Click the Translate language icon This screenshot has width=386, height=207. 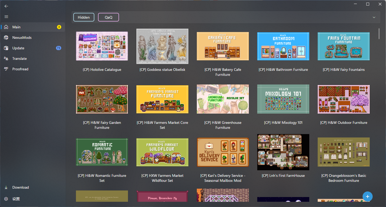pyautogui.click(x=6, y=59)
